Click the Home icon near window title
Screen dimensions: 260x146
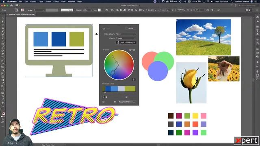(x=11, y=5)
